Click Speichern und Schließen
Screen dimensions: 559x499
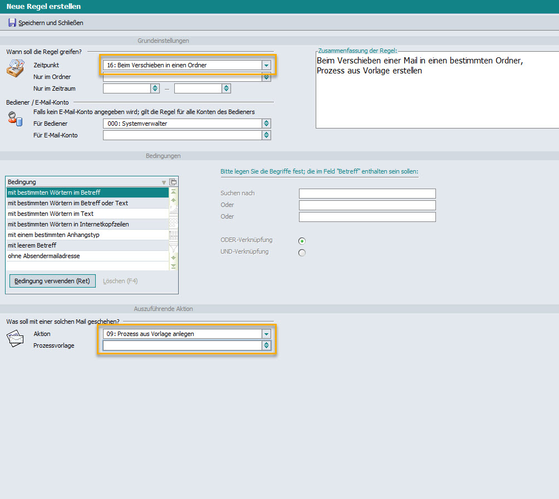pyautogui.click(x=51, y=23)
